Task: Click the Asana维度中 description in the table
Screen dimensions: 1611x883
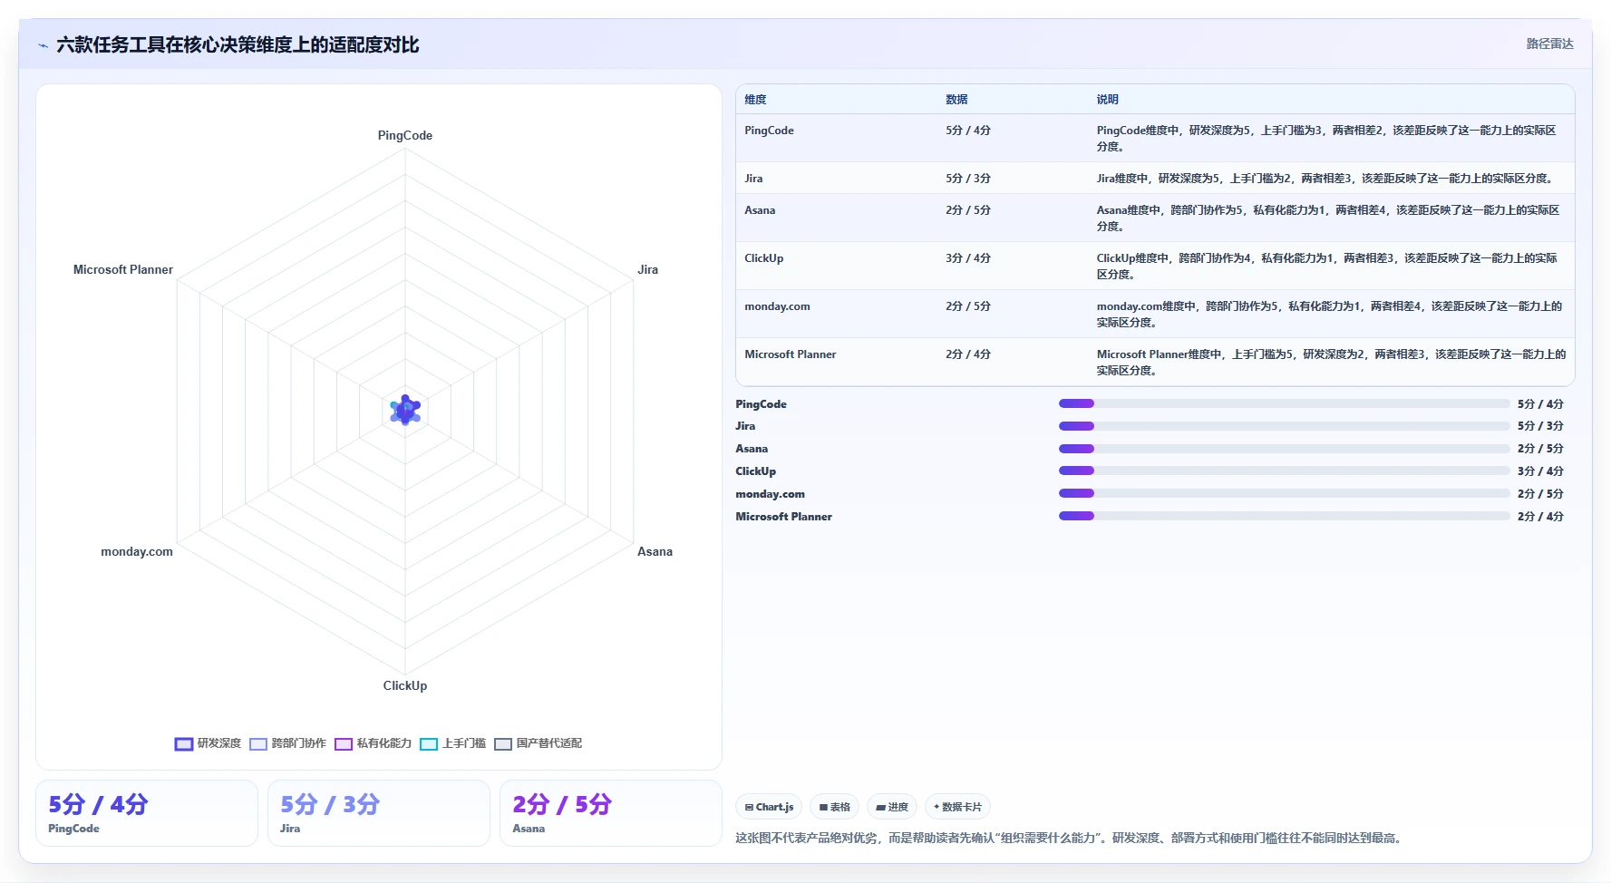Action: (x=1328, y=218)
